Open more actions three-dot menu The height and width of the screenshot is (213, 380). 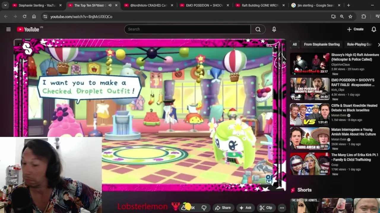pos(282,208)
